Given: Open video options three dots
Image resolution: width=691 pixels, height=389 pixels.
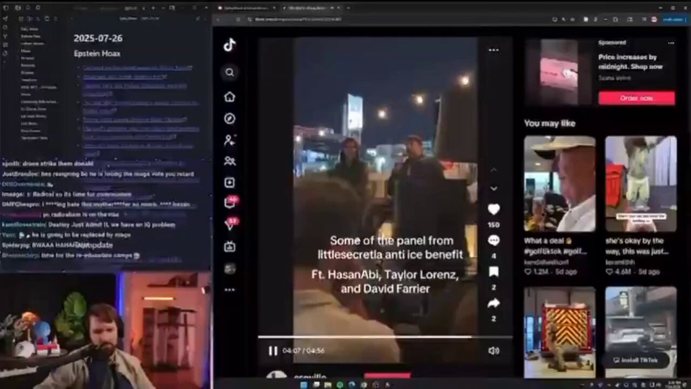Looking at the screenshot, I should (x=493, y=50).
